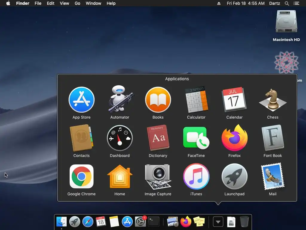Launch FaceTime
This screenshot has height=230, width=306.
[196, 138]
